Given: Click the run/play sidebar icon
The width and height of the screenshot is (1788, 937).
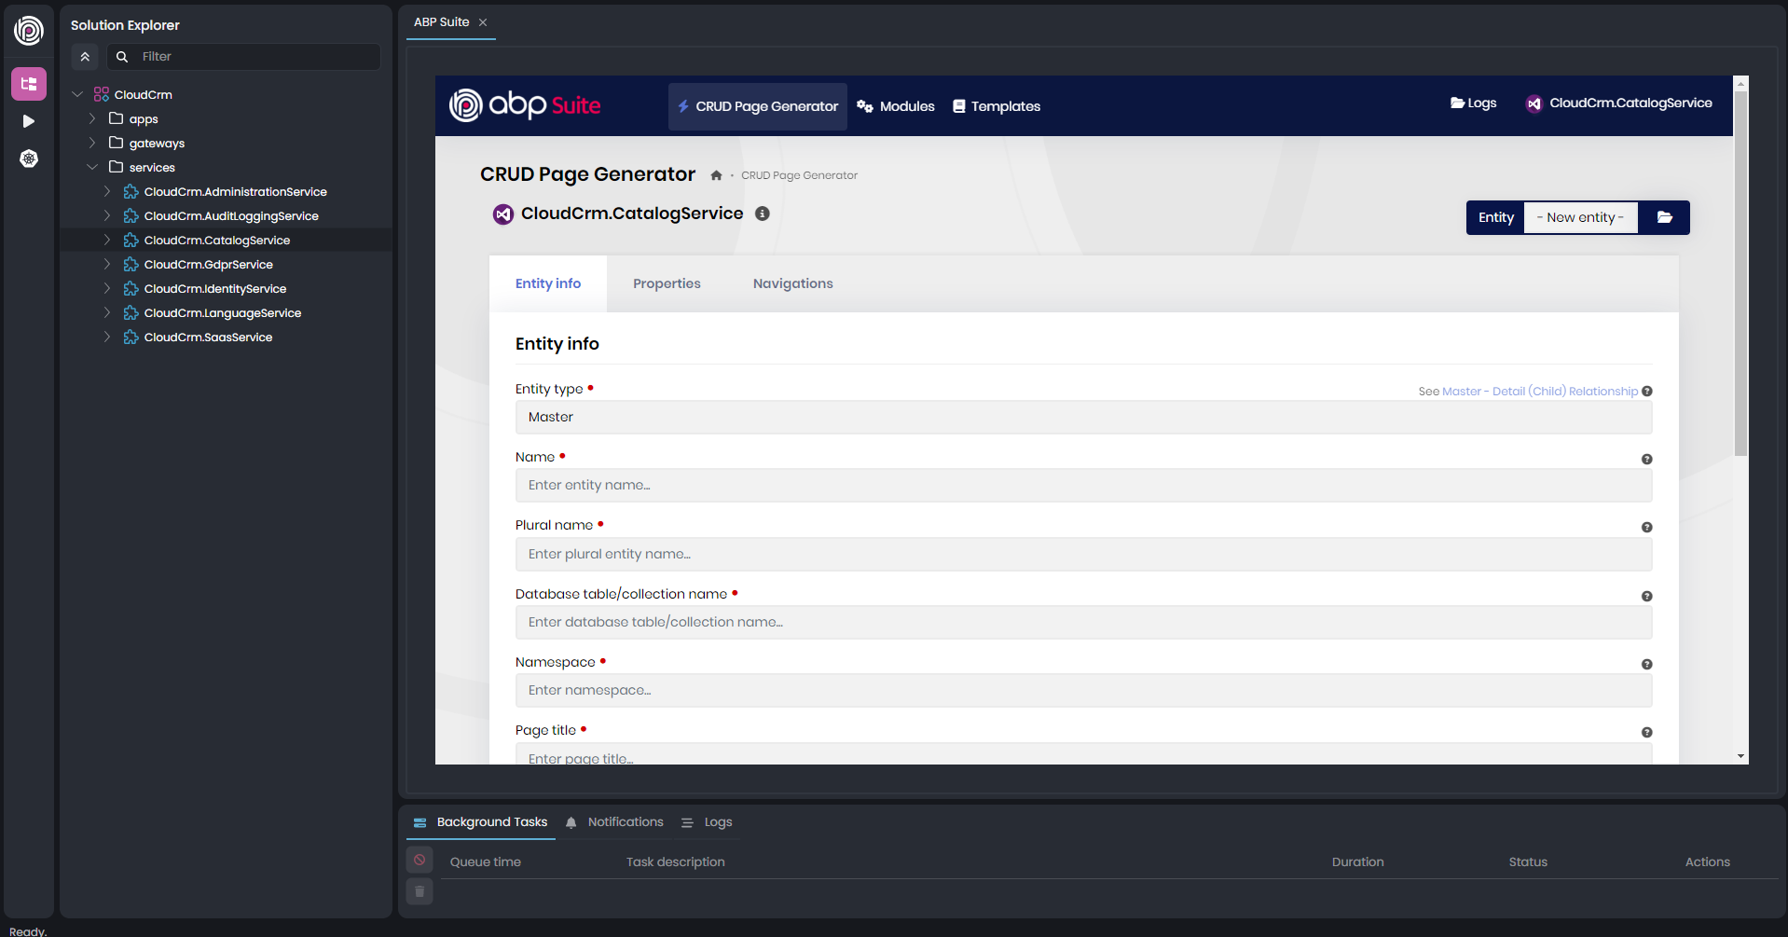Looking at the screenshot, I should tap(29, 121).
